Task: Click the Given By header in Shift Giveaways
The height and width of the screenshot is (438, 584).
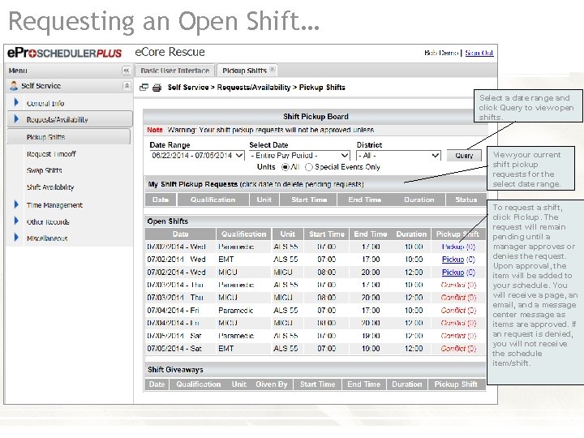Action: point(271,384)
